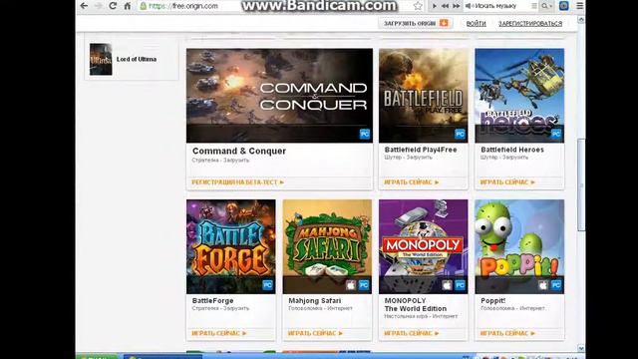Click the music toolbar fast-forward button
Image resolution: width=638 pixels, height=359 pixels.
point(457,6)
